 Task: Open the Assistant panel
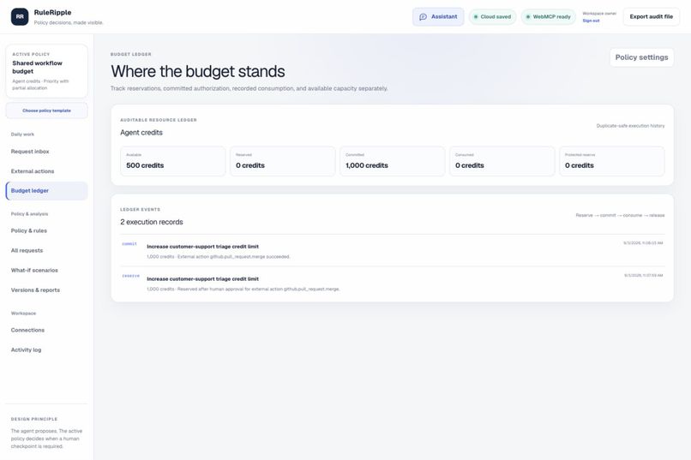[x=438, y=17]
